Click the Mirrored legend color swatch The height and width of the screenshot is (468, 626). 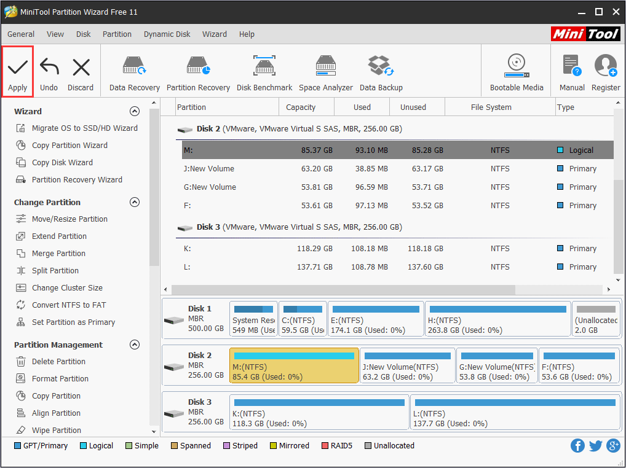273,446
